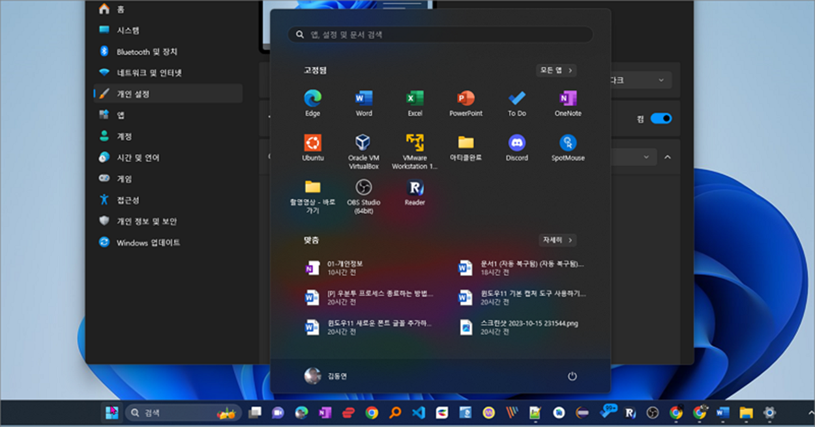The image size is (815, 427).
Task: Open 윈도우11 기본 캡처 도구 사용하기 document
Action: click(522, 297)
